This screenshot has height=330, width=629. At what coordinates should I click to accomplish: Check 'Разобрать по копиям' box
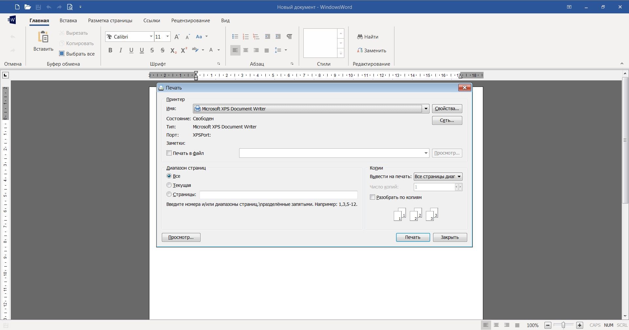tap(372, 197)
